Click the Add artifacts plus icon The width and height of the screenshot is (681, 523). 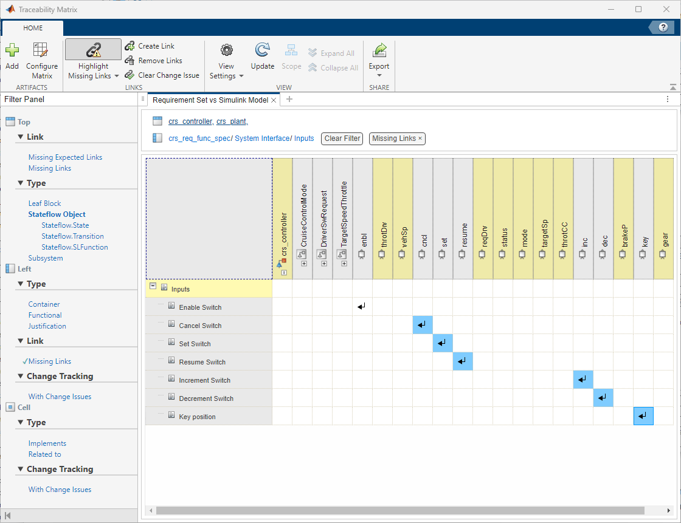(x=12, y=50)
